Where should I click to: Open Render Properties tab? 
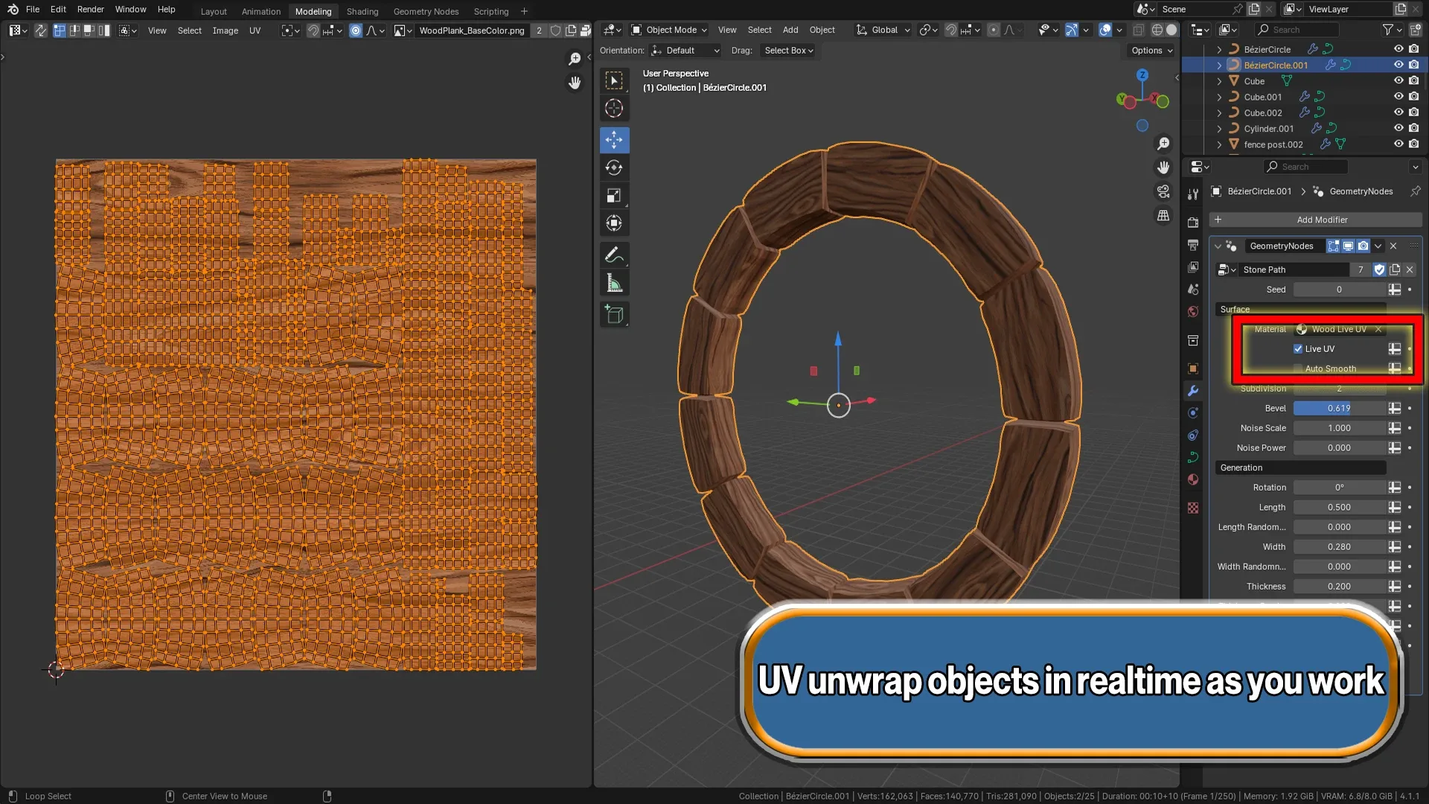click(x=1193, y=222)
